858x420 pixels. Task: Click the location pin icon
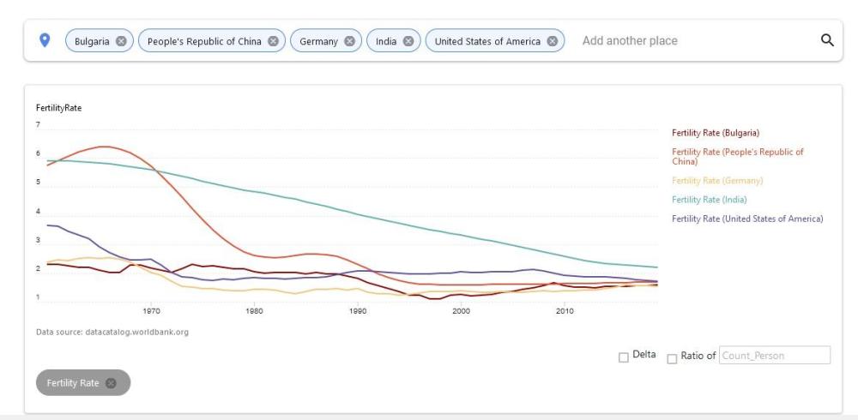click(x=45, y=40)
